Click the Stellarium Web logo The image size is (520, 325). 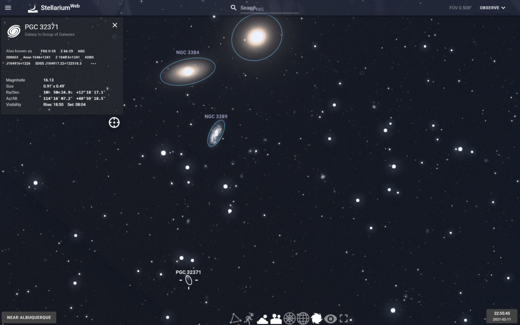[x=54, y=8]
